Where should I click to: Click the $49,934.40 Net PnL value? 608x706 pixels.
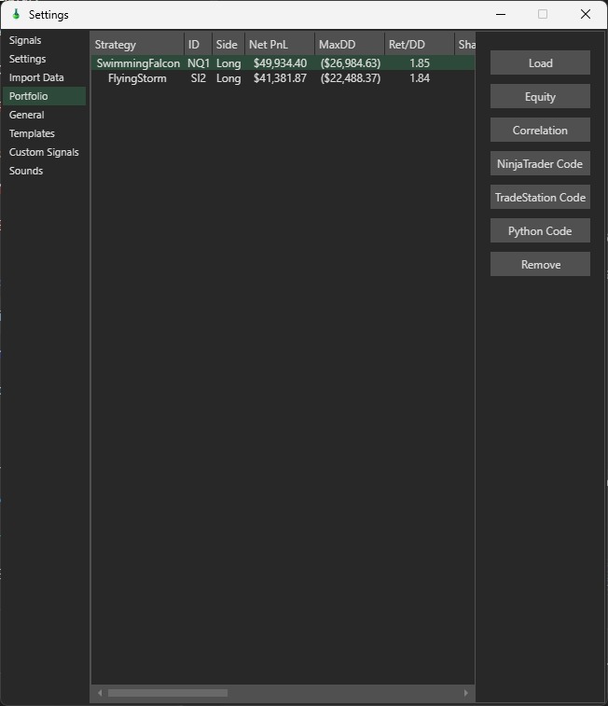tap(280, 63)
